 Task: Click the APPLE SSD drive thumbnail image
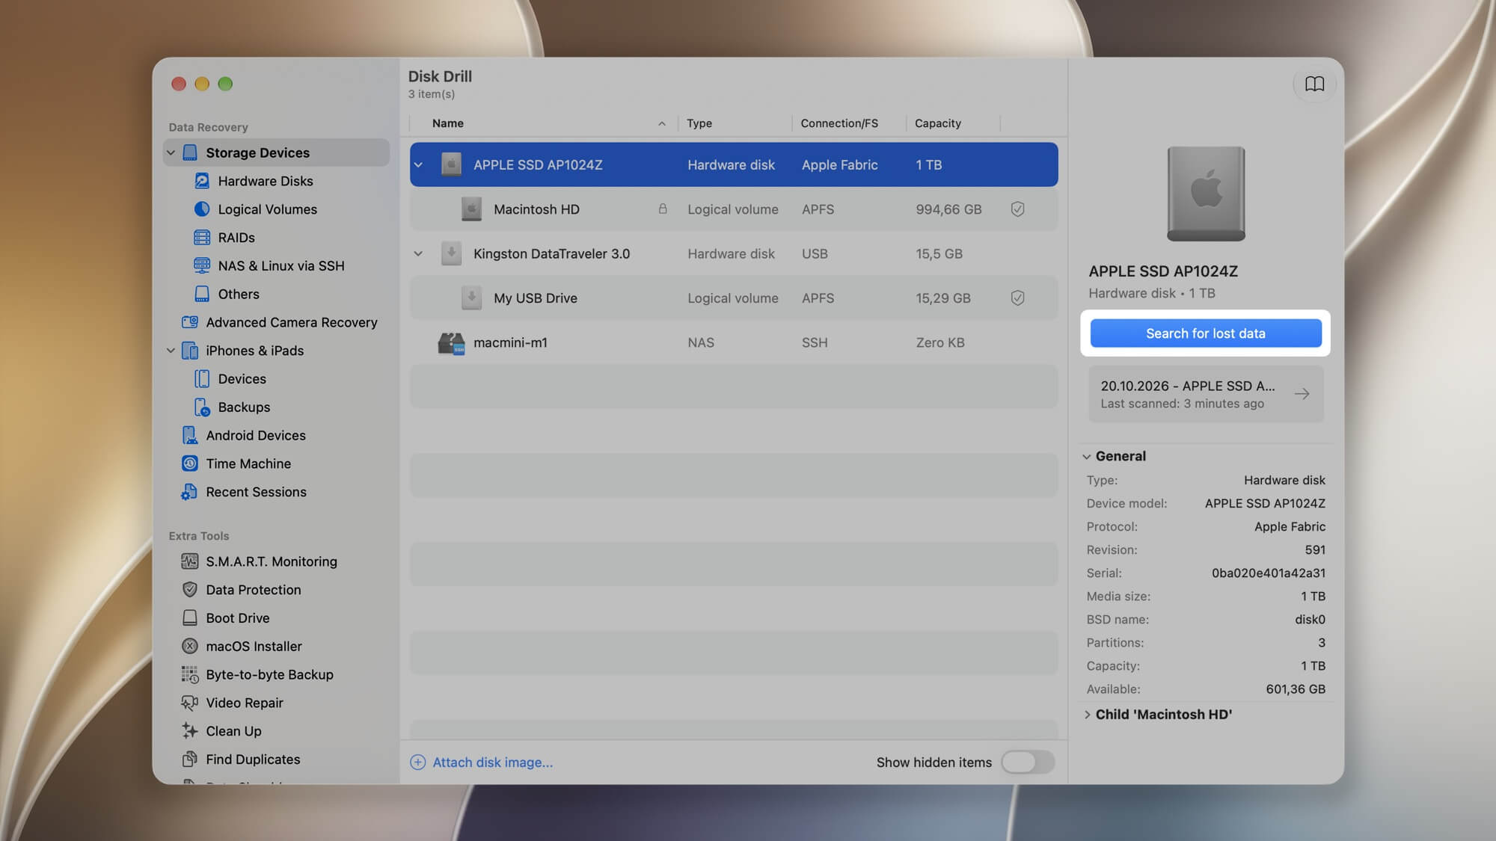[x=1206, y=194]
